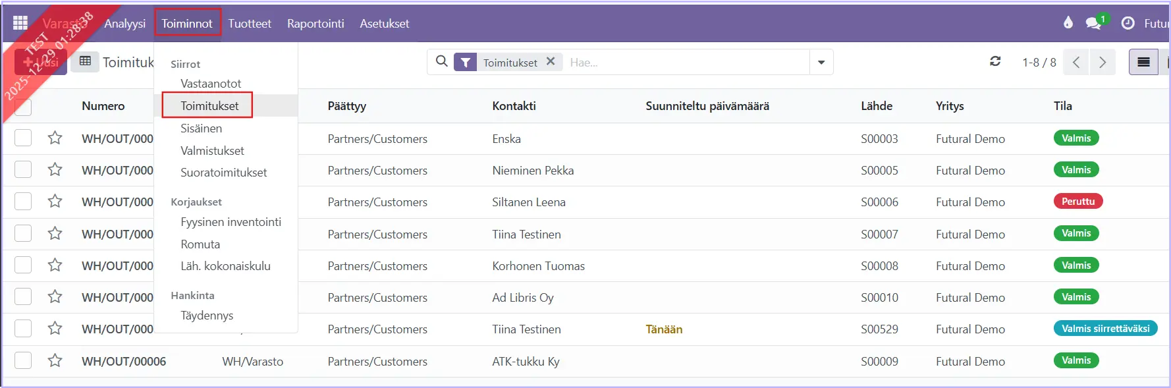Toggle the select-all header checkbox
This screenshot has height=388, width=1171.
point(23,107)
